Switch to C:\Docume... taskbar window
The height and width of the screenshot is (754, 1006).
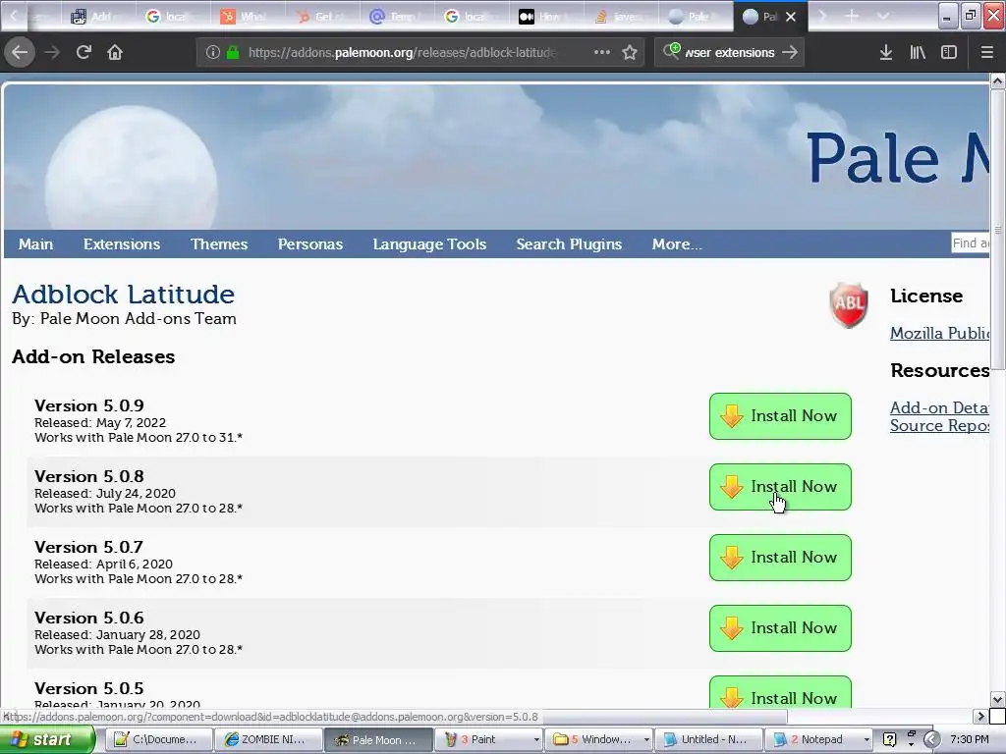[x=158, y=740]
